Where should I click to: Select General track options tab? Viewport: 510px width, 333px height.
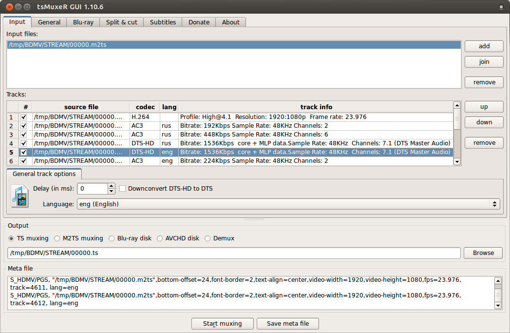tap(44, 174)
